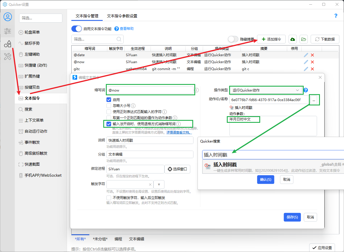Click the pencil edit icon for @date row
The width and height of the screenshot is (344, 252).
click(306, 55)
